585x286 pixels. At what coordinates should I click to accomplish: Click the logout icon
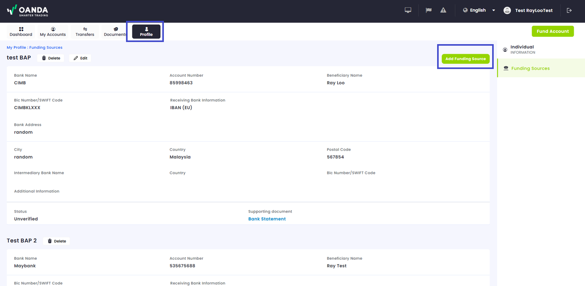(569, 10)
